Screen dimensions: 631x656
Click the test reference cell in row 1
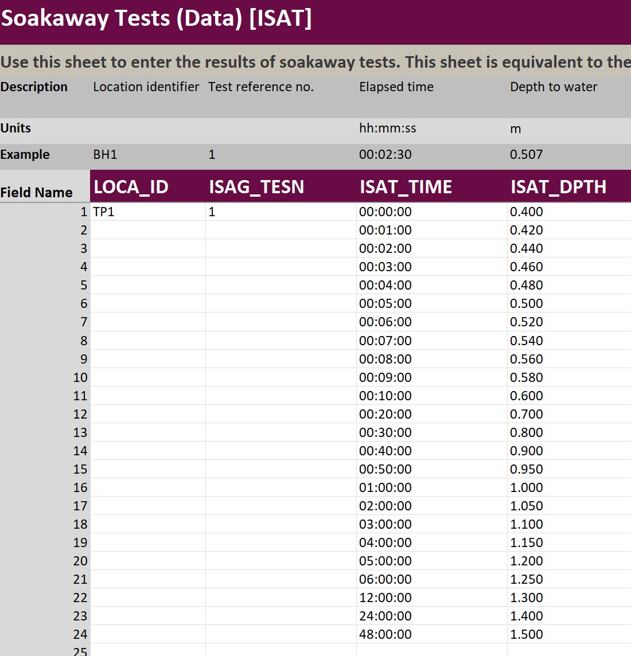click(281, 212)
